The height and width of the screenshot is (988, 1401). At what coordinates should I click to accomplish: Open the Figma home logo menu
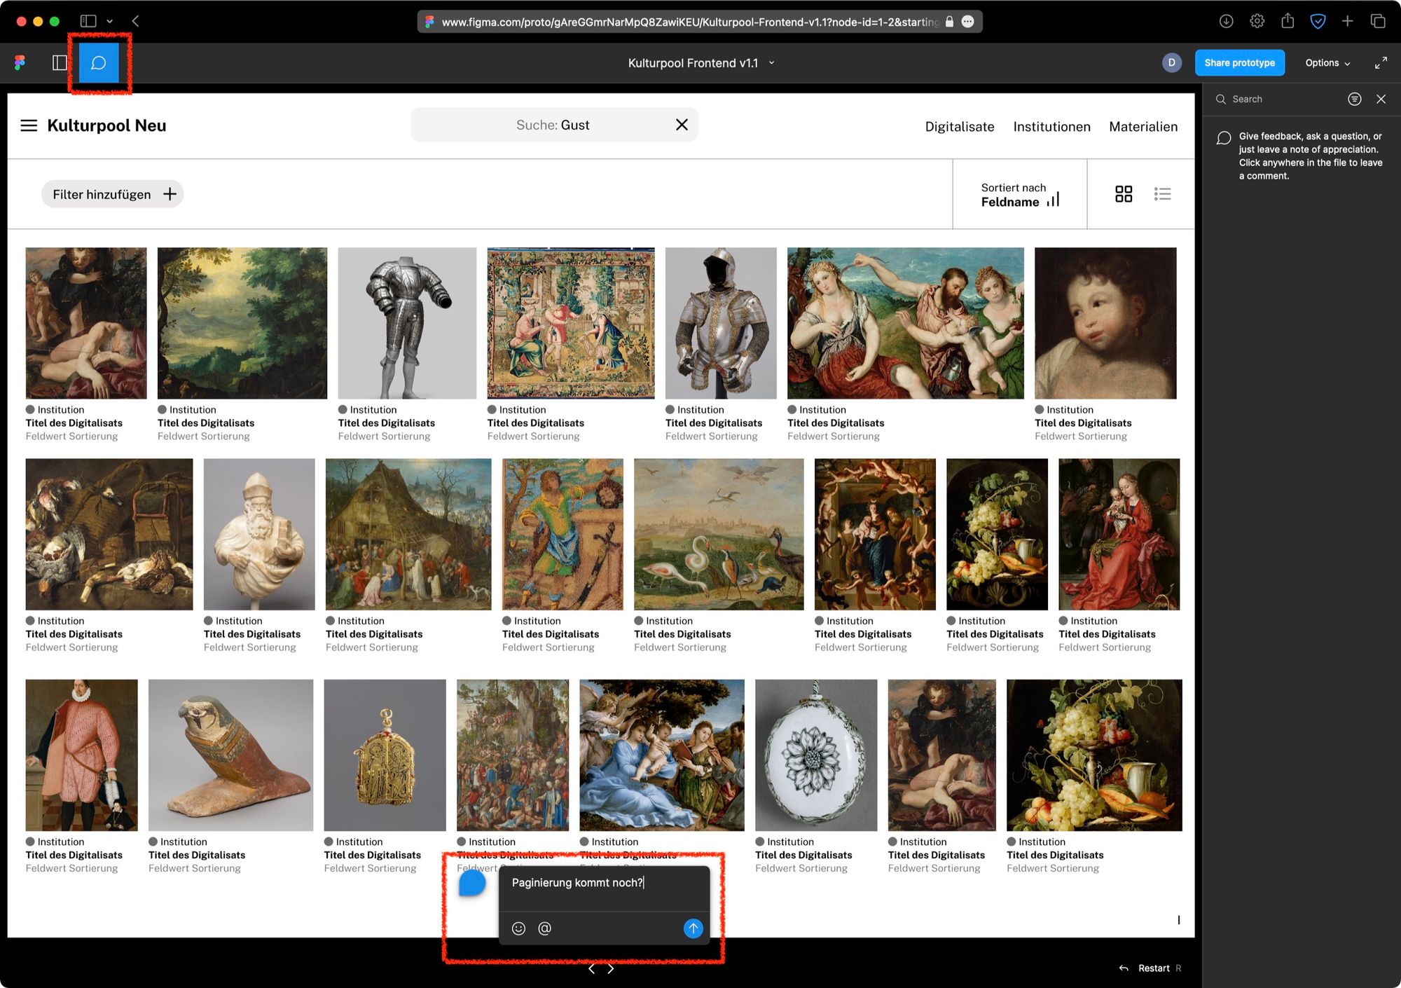tap(20, 63)
